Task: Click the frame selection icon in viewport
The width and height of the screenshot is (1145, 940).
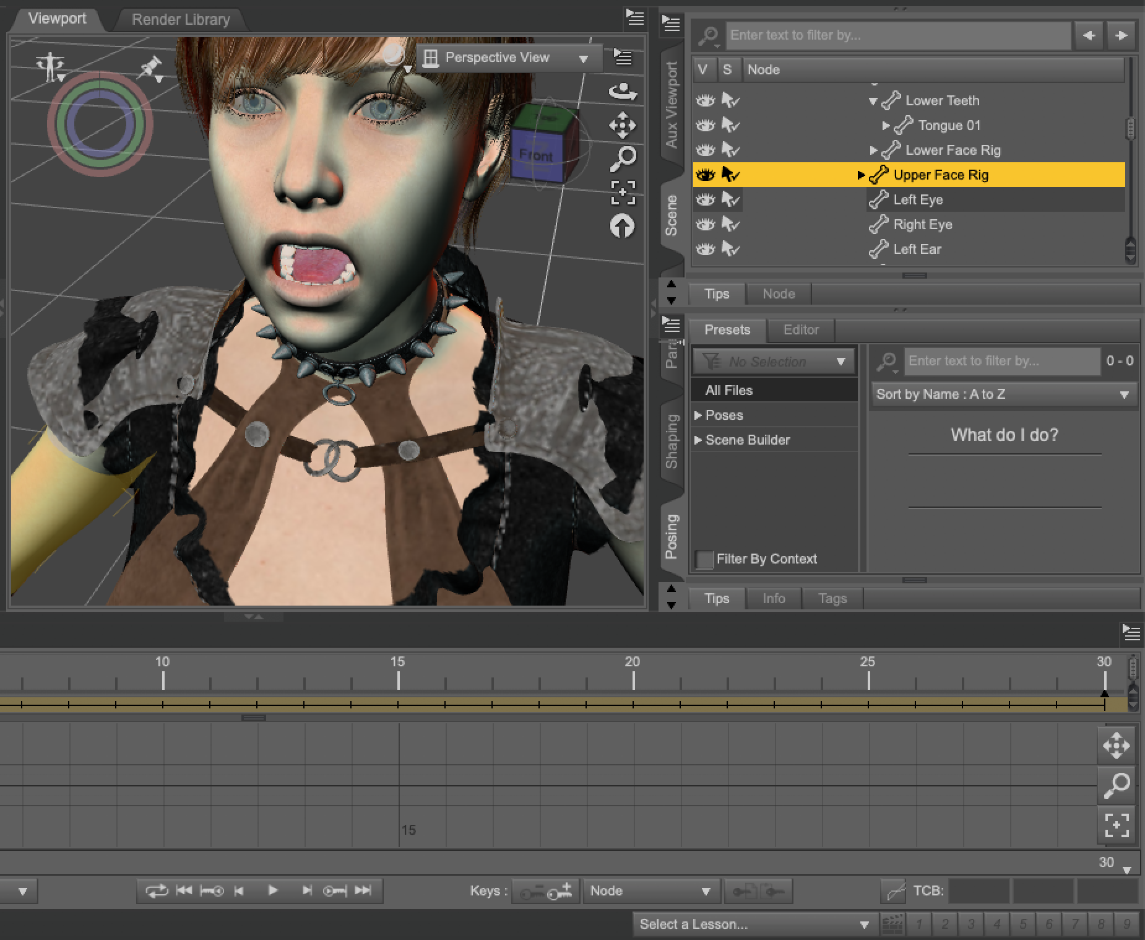Action: (622, 193)
